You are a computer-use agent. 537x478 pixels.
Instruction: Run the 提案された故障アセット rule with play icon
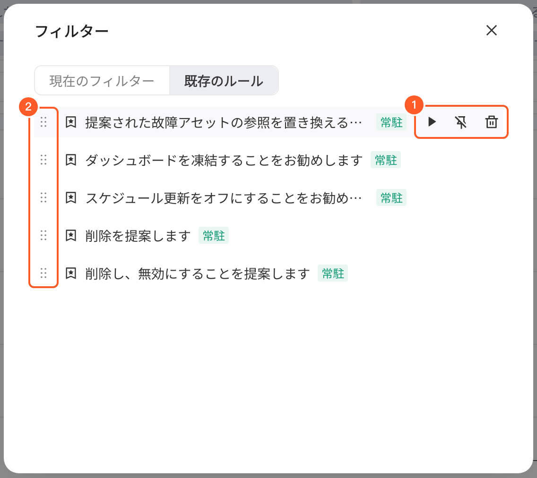click(x=432, y=122)
